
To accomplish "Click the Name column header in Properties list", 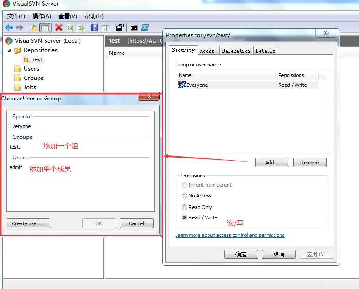I will point(226,75).
